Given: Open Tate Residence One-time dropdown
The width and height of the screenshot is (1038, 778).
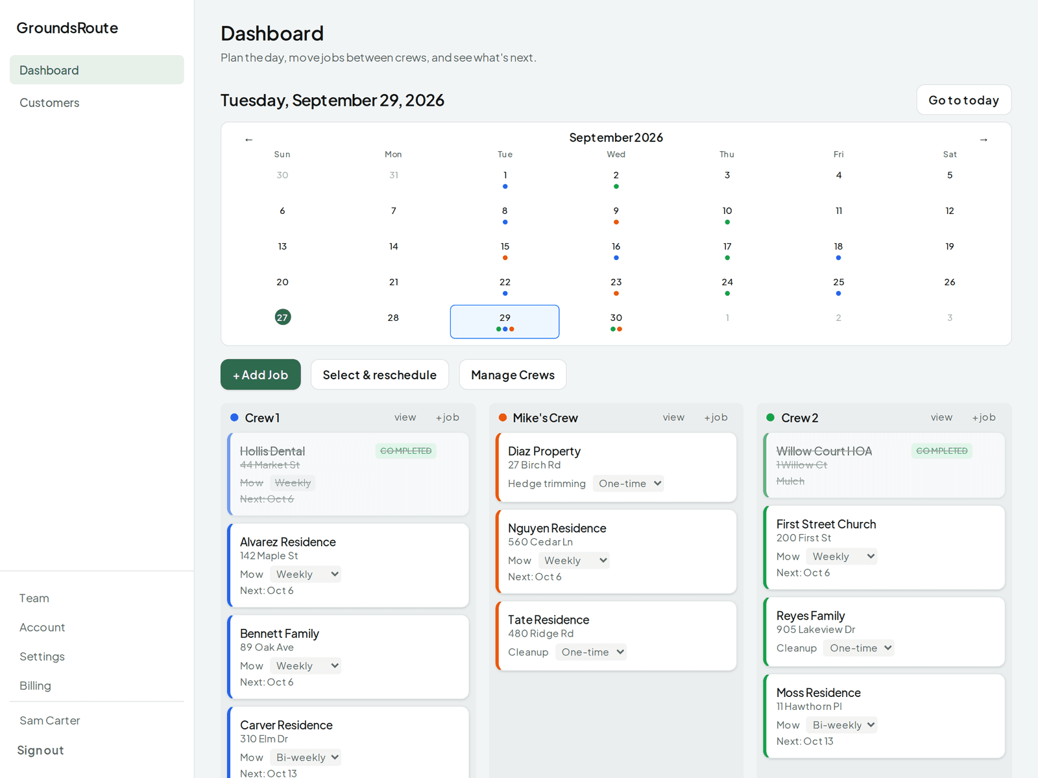Looking at the screenshot, I should (591, 652).
